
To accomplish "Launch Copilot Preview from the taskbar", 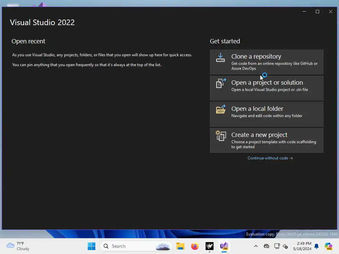I will click(x=329, y=246).
